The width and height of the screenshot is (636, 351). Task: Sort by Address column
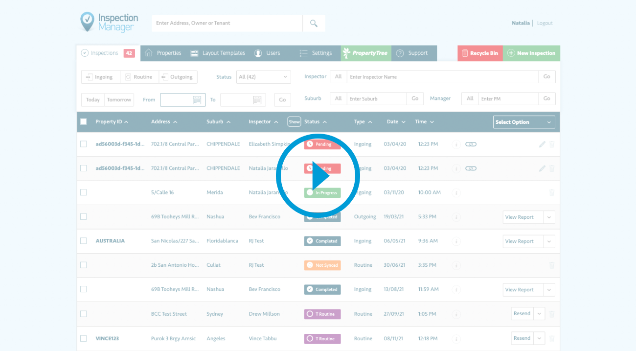click(x=164, y=122)
